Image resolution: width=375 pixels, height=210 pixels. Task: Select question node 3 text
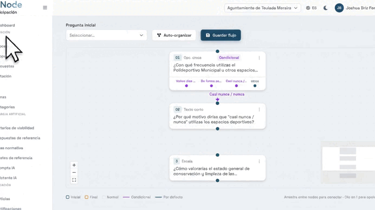[211, 171]
